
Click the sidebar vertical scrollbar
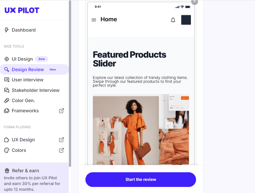click(x=70, y=84)
